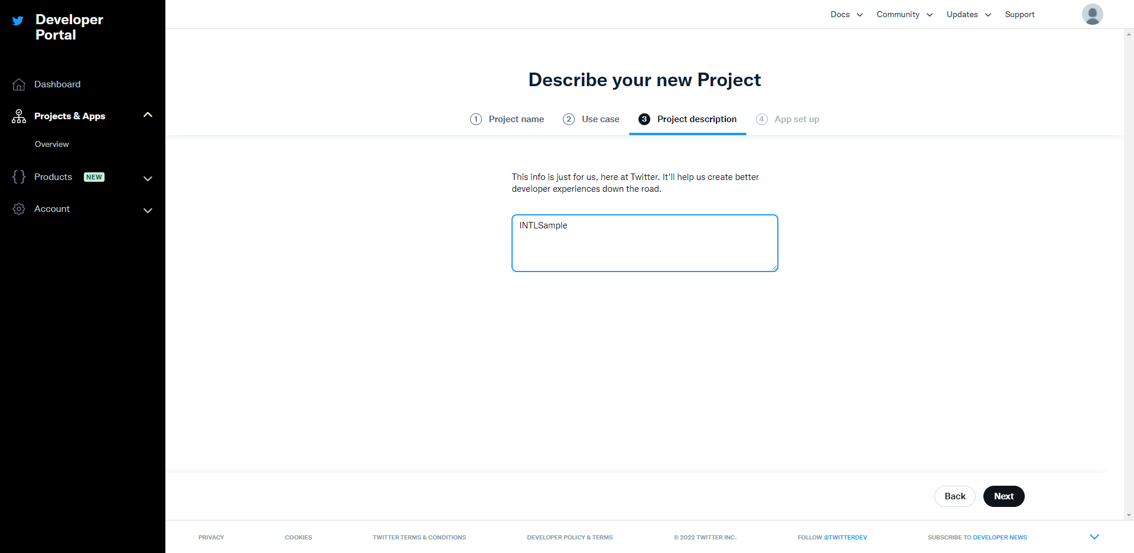Image resolution: width=1134 pixels, height=553 pixels.
Task: Click the Twitter bird logo
Action: [17, 20]
